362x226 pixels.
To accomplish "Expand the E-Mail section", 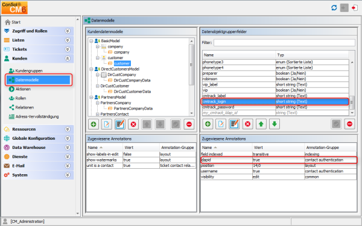I will [x=68, y=166].
